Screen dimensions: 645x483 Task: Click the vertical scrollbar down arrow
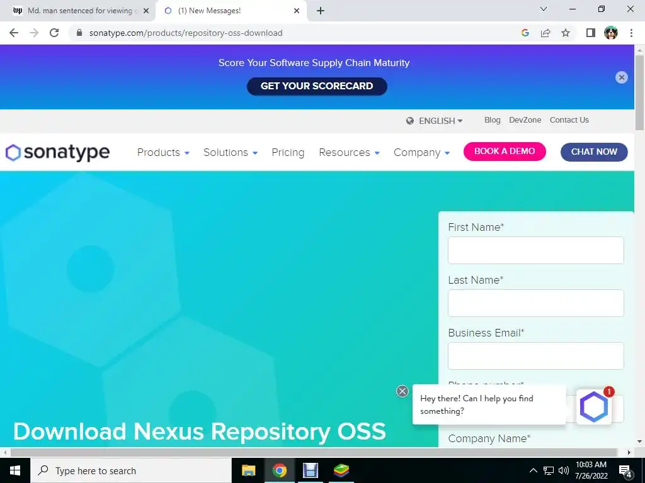[640, 441]
